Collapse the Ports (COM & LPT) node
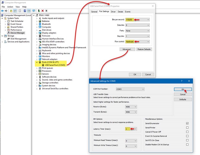Screen dimensions: 200x155 37,62
